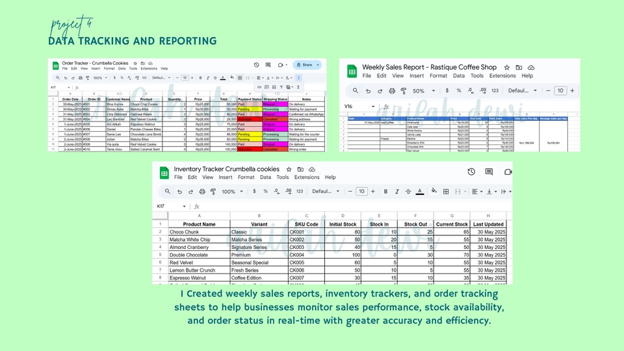The image size is (624, 351).
Task: Click paint format in Weekly Sales Report toolbar
Action: 404,91
